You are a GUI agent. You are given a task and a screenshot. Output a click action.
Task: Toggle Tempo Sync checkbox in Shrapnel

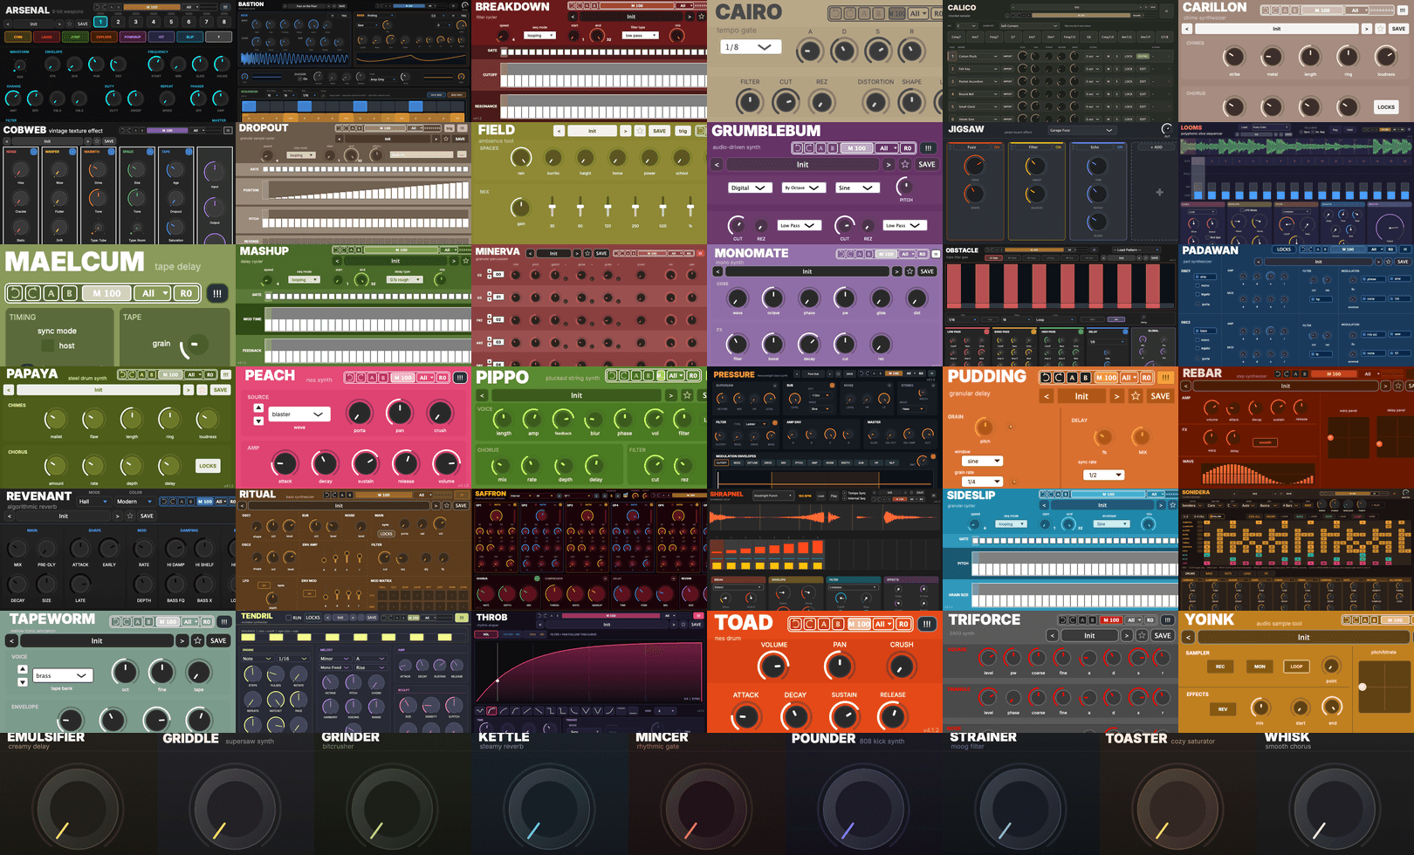(844, 493)
